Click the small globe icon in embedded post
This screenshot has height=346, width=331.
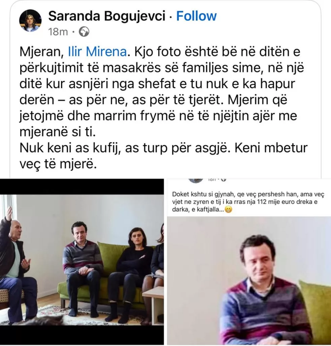tap(223, 180)
